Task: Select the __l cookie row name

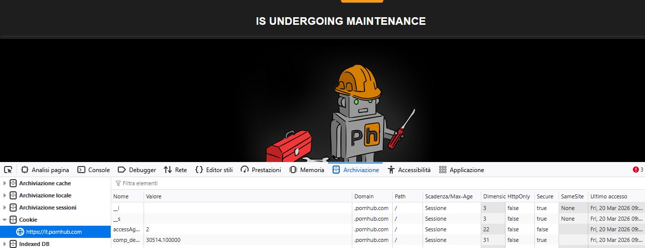Action: pos(116,208)
